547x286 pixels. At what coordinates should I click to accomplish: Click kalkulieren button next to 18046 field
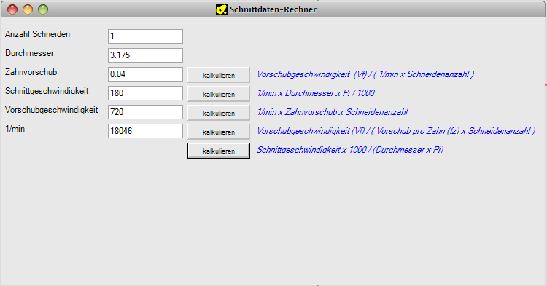tap(219, 132)
